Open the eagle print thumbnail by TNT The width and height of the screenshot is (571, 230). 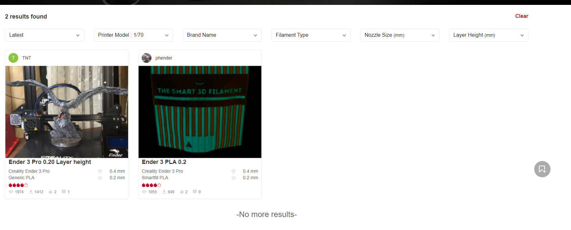pos(67,112)
